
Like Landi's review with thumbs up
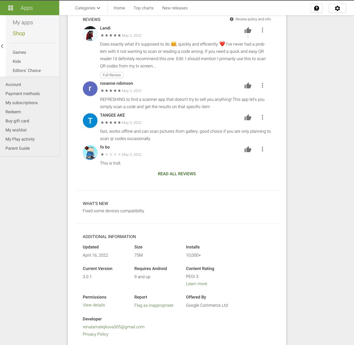pyautogui.click(x=248, y=30)
